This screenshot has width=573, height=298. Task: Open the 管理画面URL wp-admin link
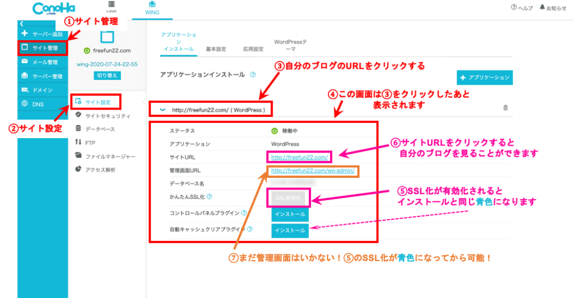313,171
